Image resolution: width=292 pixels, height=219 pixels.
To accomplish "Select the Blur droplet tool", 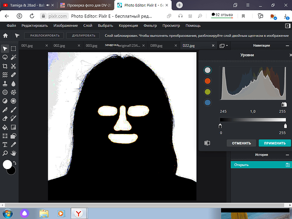I will [x=14, y=84].
